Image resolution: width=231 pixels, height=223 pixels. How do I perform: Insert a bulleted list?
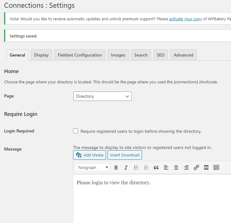coord(136,167)
